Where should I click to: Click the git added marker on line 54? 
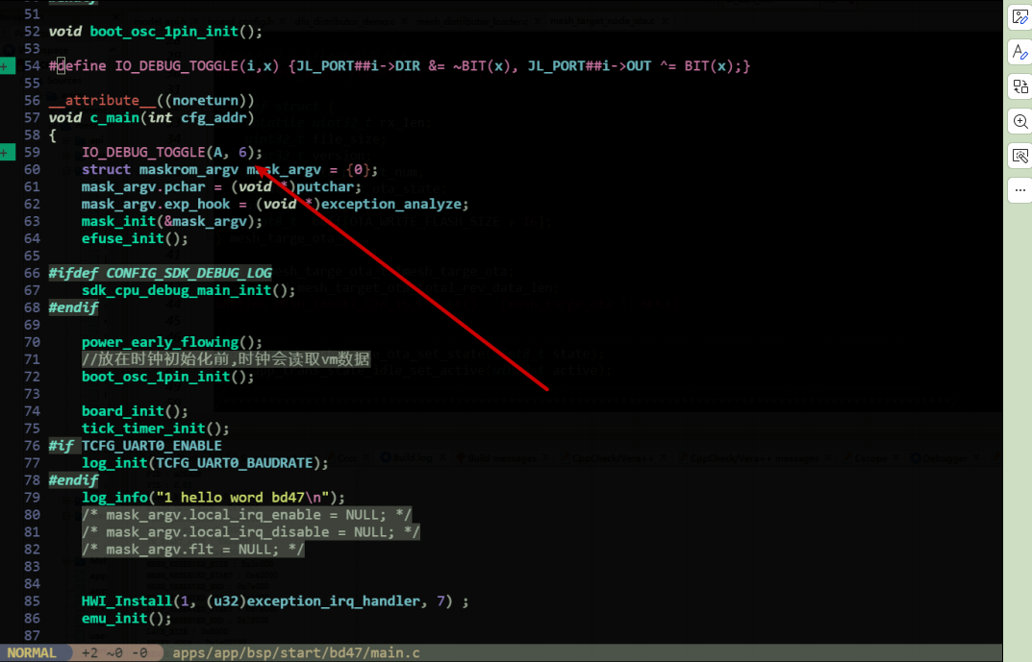8,65
